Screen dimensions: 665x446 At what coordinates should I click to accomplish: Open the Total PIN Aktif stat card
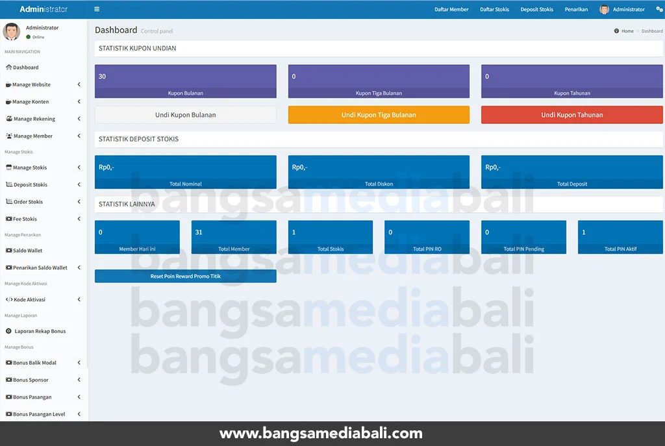[x=620, y=237]
